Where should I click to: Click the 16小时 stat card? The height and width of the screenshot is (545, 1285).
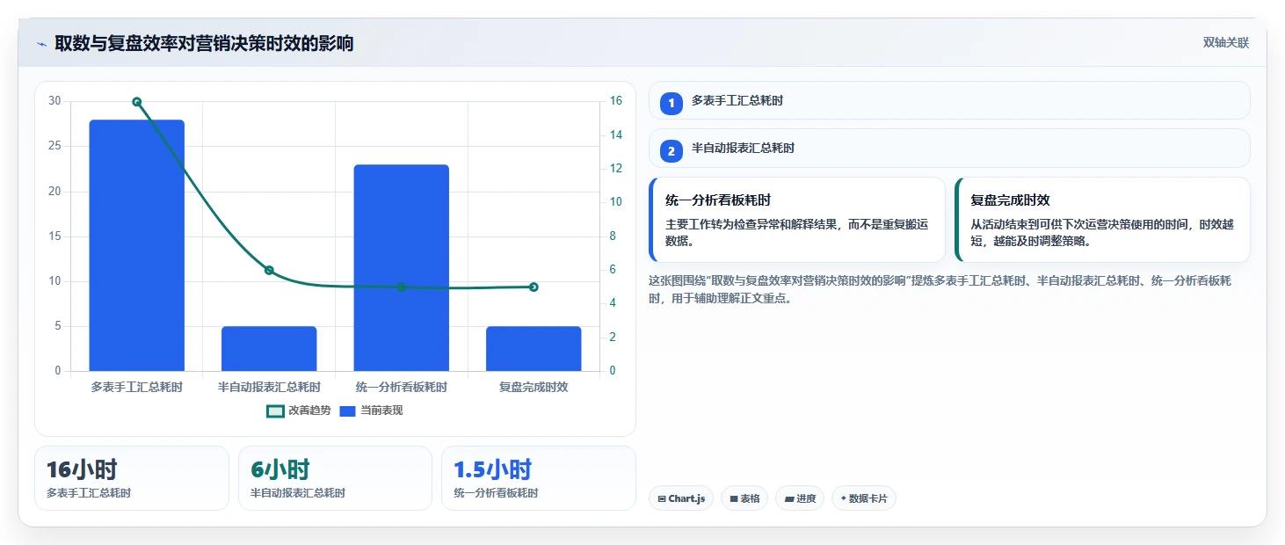[132, 478]
